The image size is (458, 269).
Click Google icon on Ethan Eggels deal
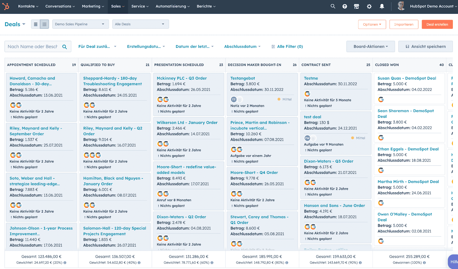coord(381,170)
